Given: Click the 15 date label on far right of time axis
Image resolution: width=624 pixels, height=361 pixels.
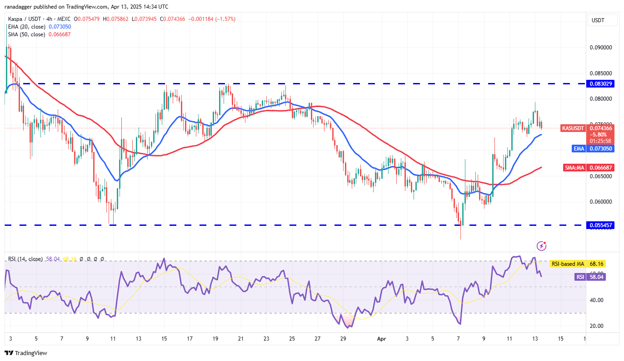Looking at the screenshot, I should tap(560, 338).
